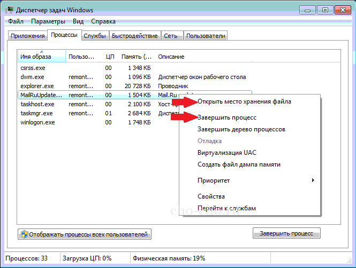Select the explorer.exe process row
This screenshot has height=268, width=356.
(37, 85)
